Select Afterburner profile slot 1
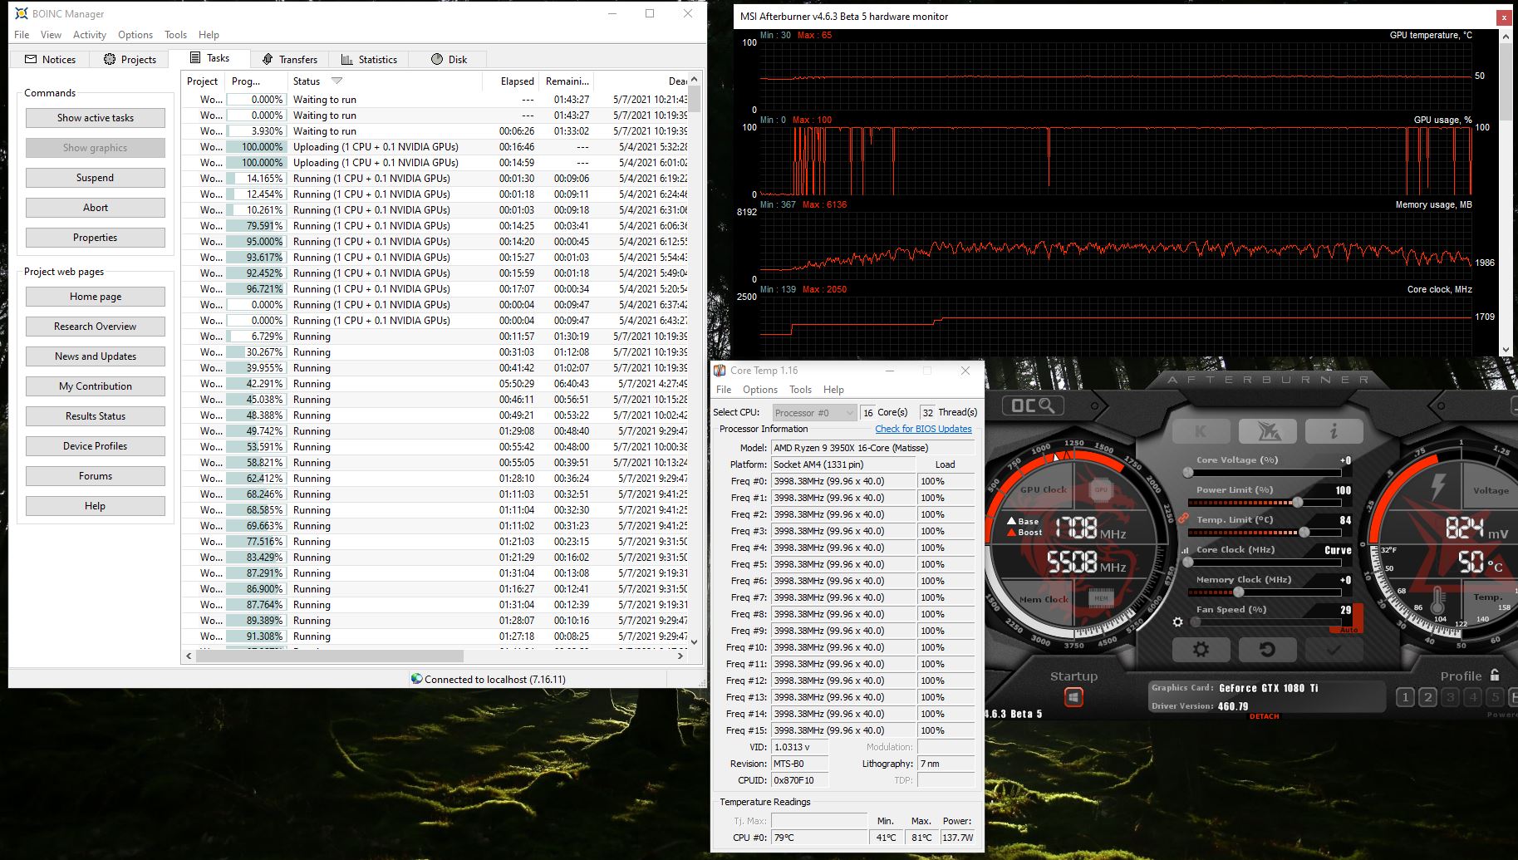1518x860 pixels. [x=1405, y=697]
